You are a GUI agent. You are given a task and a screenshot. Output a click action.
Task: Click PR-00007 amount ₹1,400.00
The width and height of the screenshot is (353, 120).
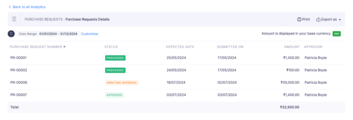coord(291,95)
